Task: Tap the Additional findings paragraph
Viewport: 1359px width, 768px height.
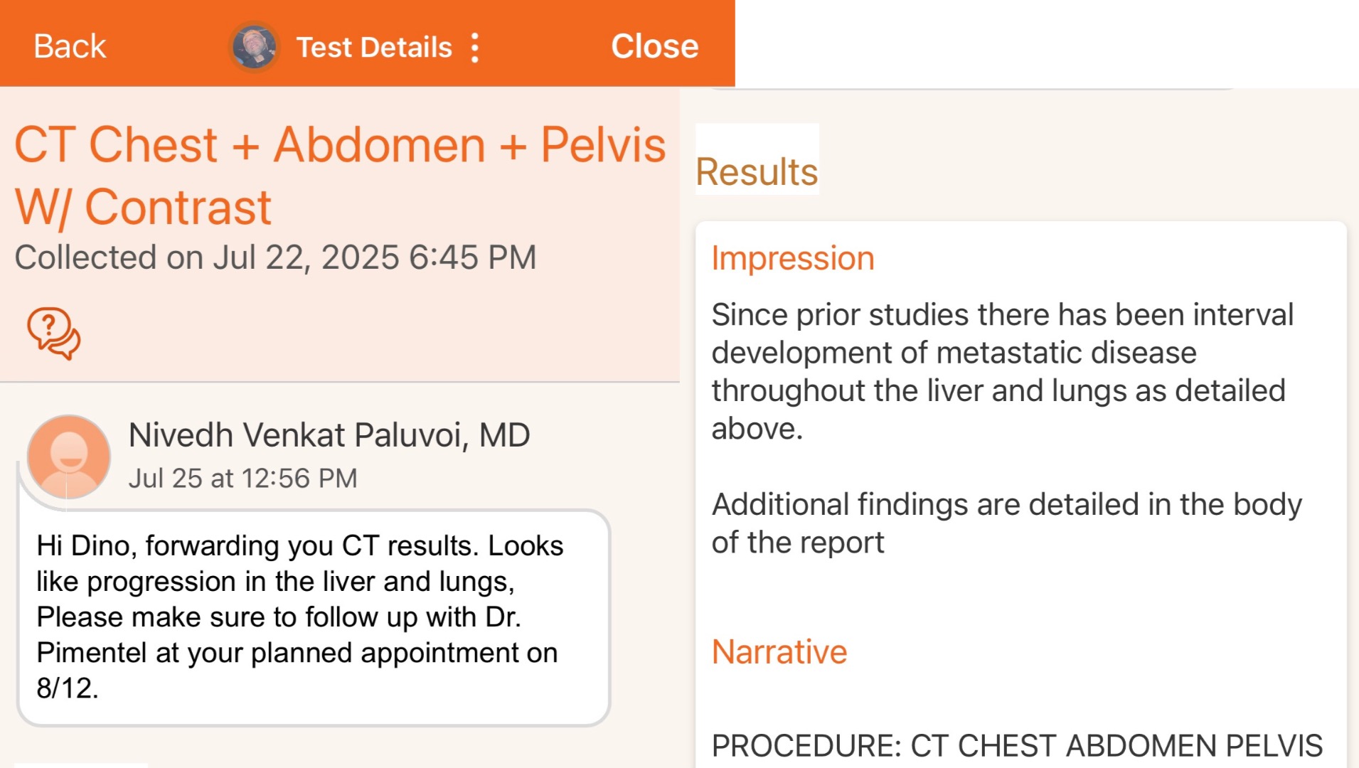Action: point(1007,523)
